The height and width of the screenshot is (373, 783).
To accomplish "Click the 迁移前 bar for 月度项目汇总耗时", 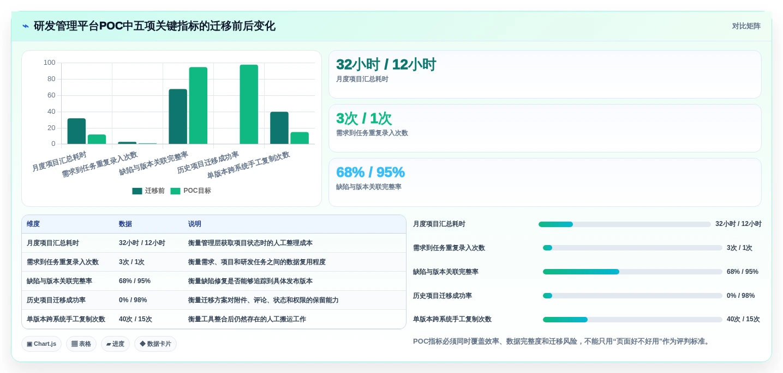I will pyautogui.click(x=76, y=131).
